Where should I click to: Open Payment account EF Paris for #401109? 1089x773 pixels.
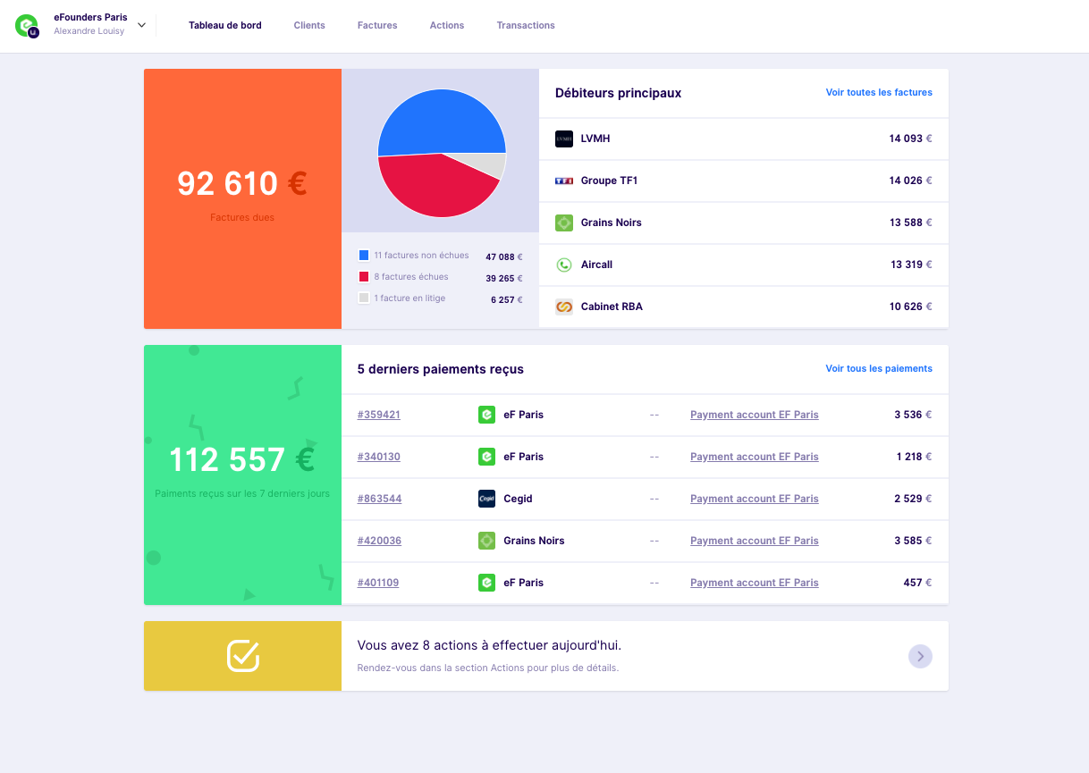coord(755,583)
